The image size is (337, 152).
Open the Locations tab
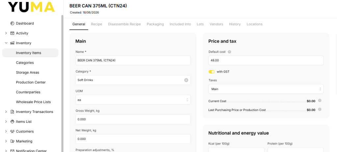(x=254, y=24)
